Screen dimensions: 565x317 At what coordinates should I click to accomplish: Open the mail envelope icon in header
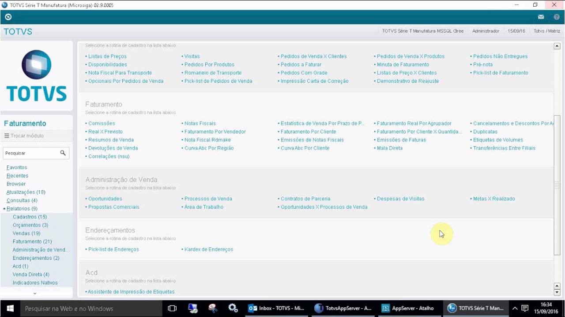pyautogui.click(x=541, y=17)
